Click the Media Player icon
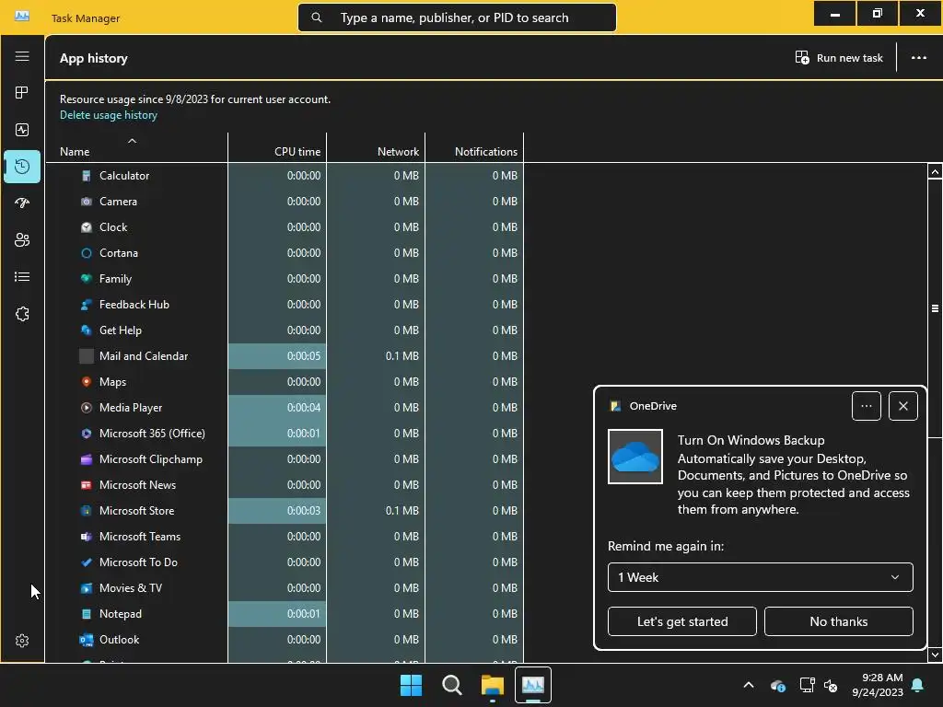 87,408
